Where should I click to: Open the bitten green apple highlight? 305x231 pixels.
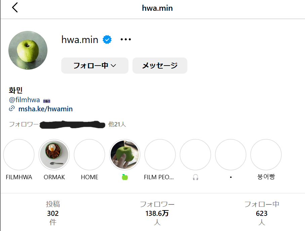tap(125, 155)
